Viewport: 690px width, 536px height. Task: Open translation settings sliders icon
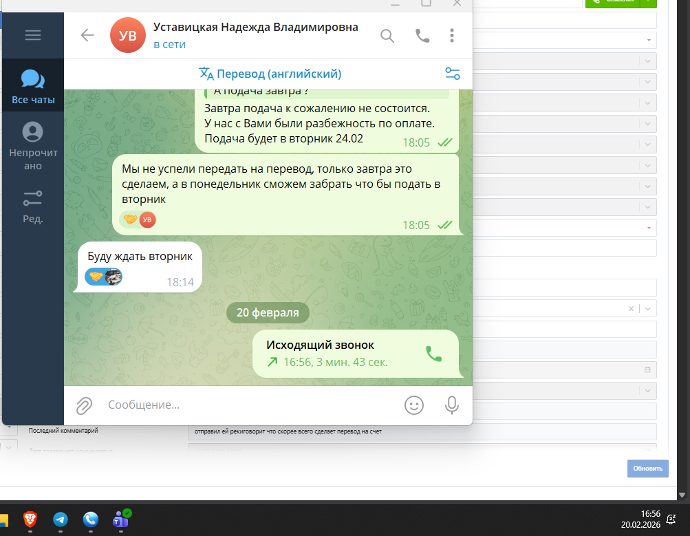point(453,74)
